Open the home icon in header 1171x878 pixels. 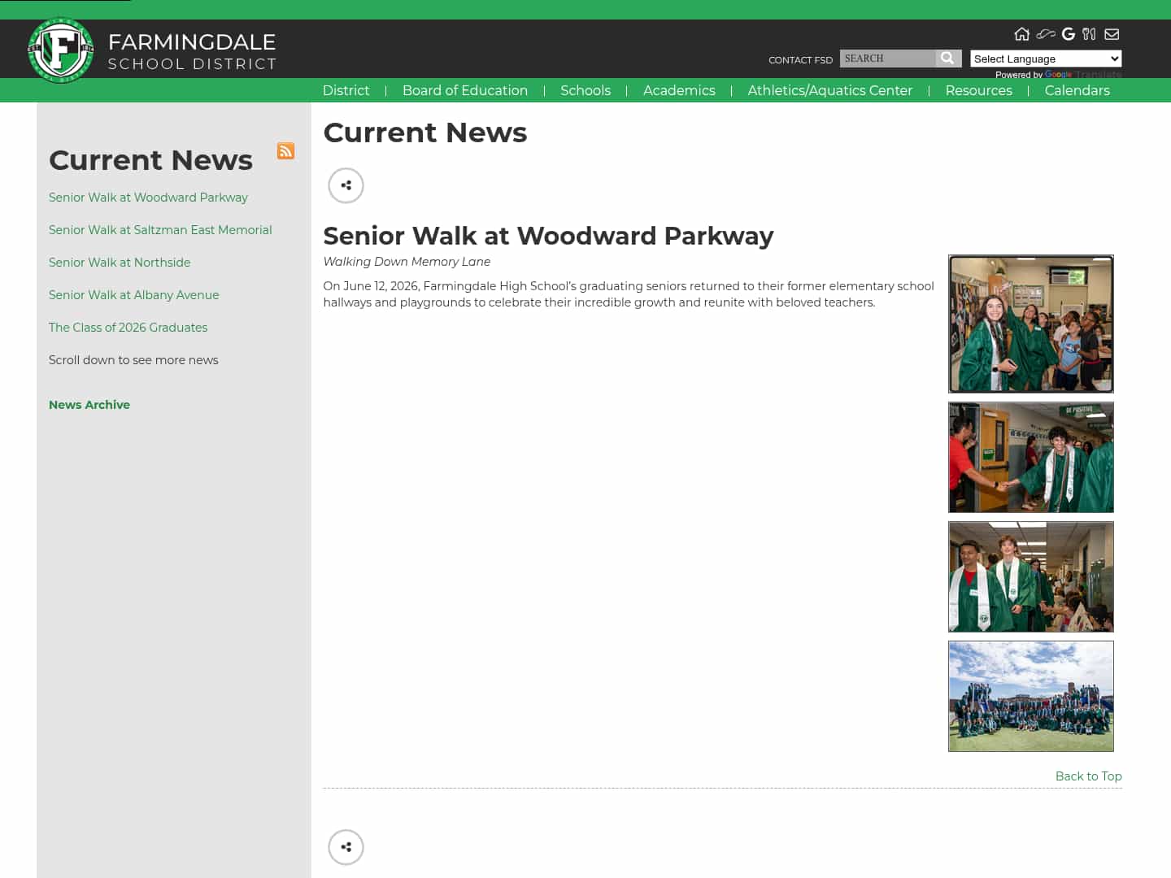1022,34
